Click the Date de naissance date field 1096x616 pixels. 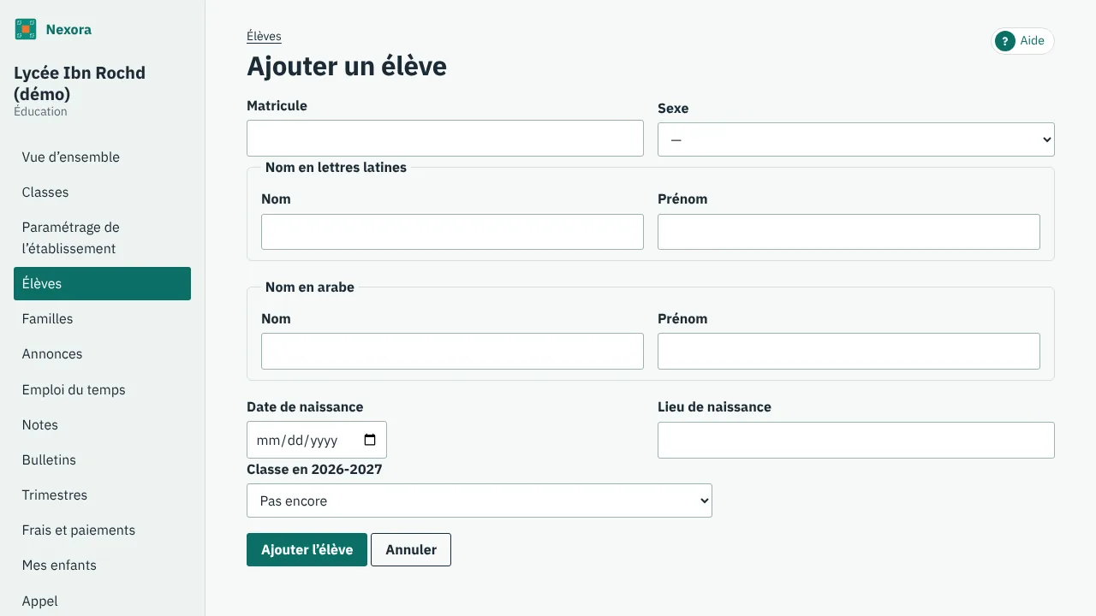316,440
